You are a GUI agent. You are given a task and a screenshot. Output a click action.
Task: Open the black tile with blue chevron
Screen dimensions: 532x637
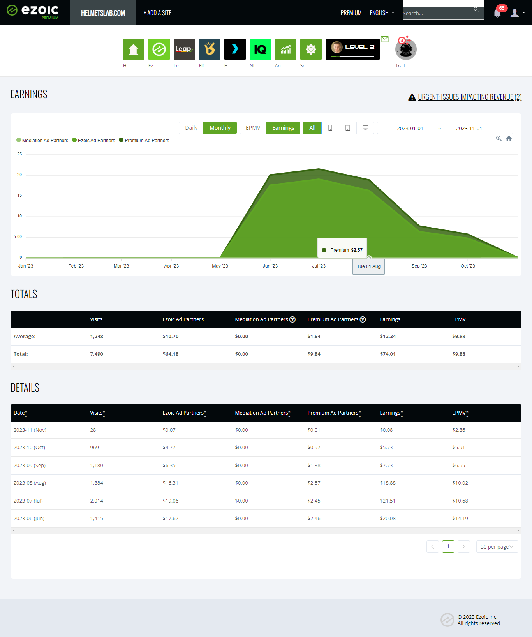click(235, 49)
